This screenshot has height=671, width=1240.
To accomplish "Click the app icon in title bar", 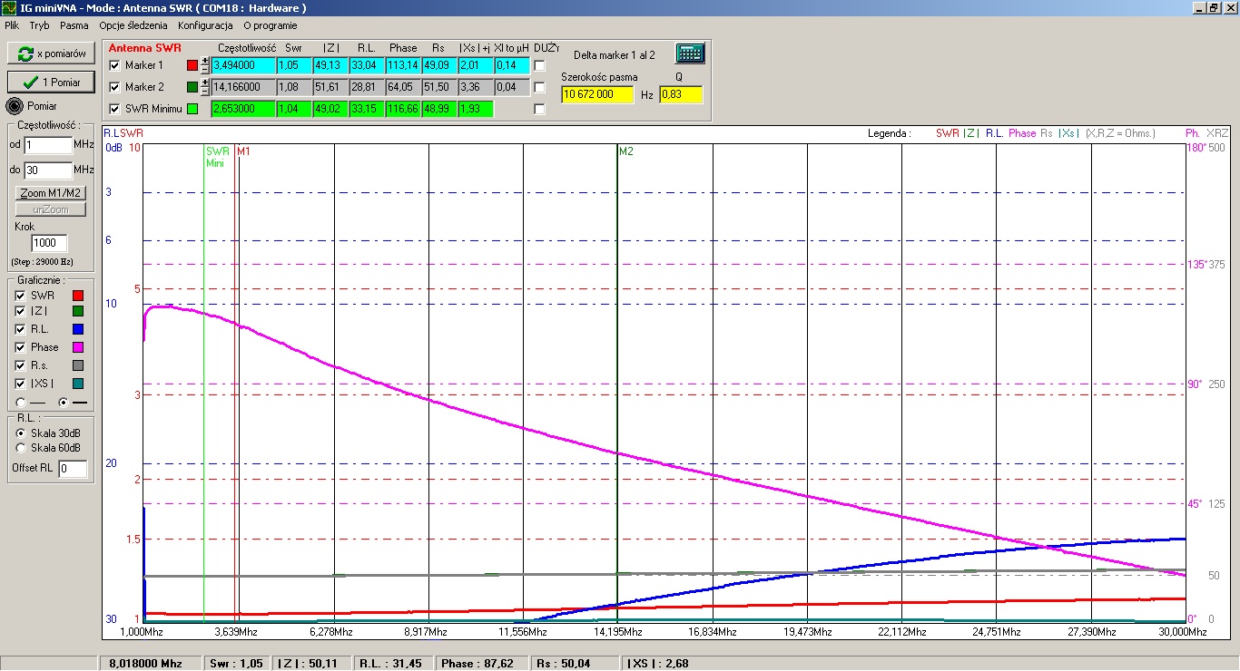I will [9, 8].
